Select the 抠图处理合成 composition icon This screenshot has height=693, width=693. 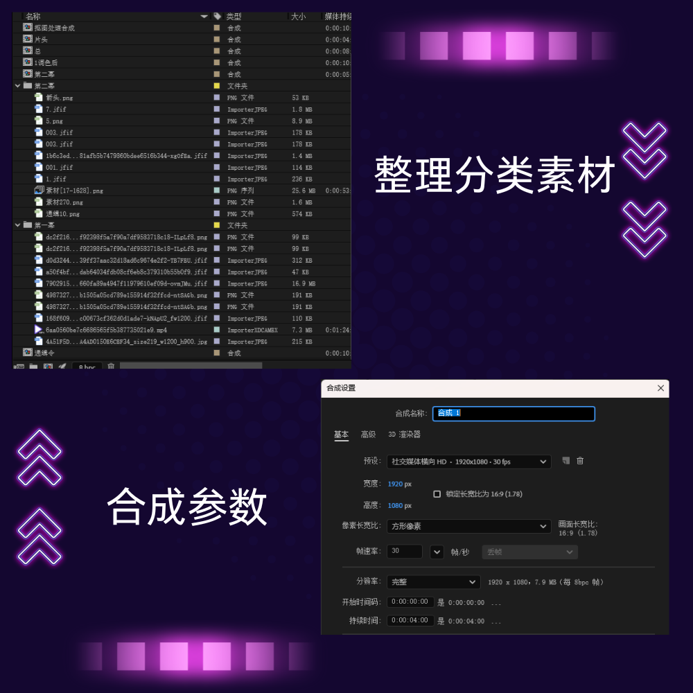coord(27,27)
